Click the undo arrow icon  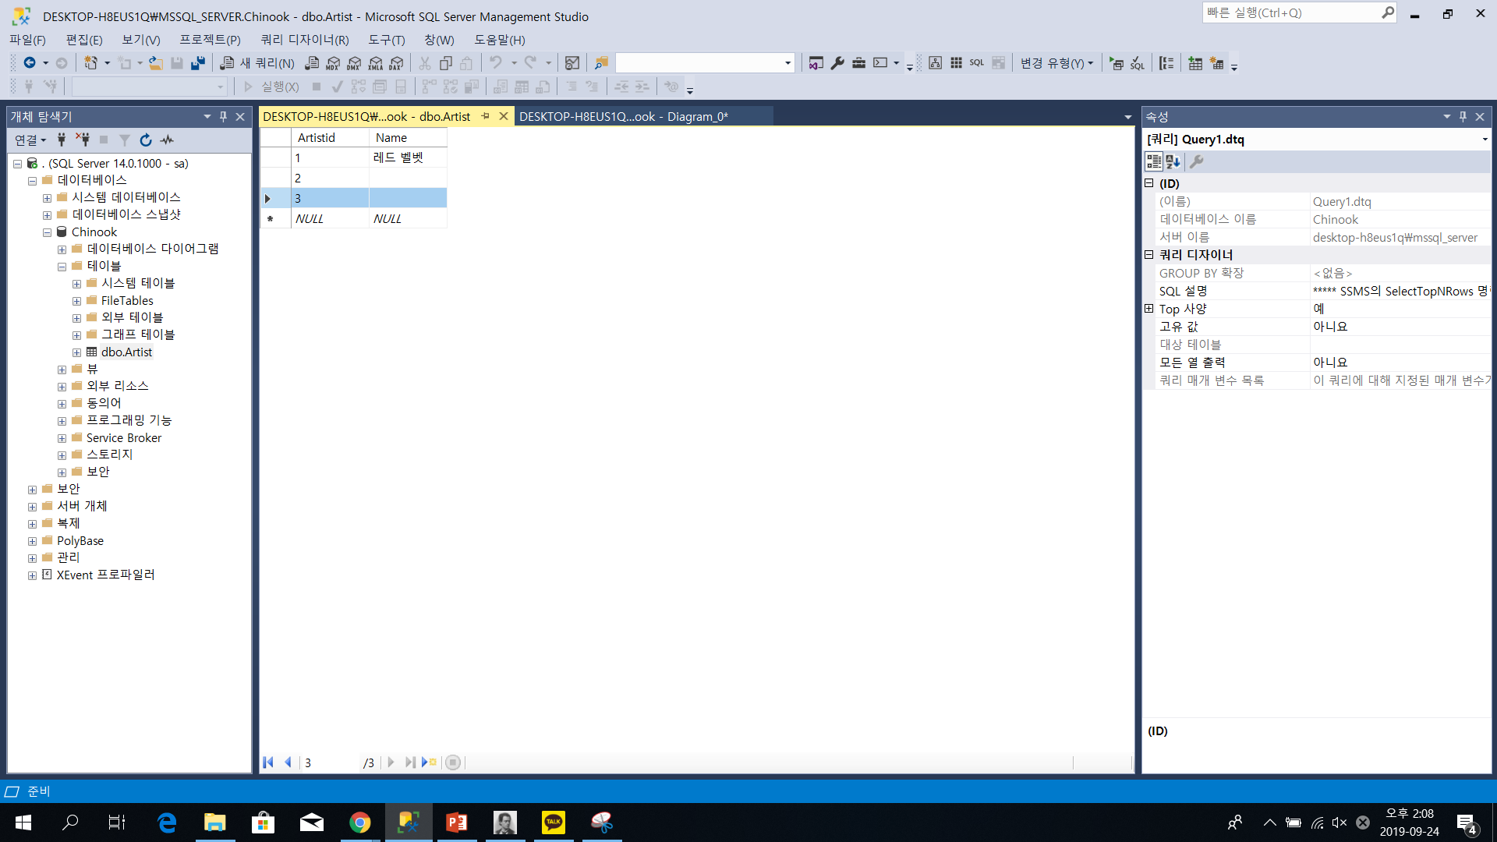pyautogui.click(x=496, y=63)
